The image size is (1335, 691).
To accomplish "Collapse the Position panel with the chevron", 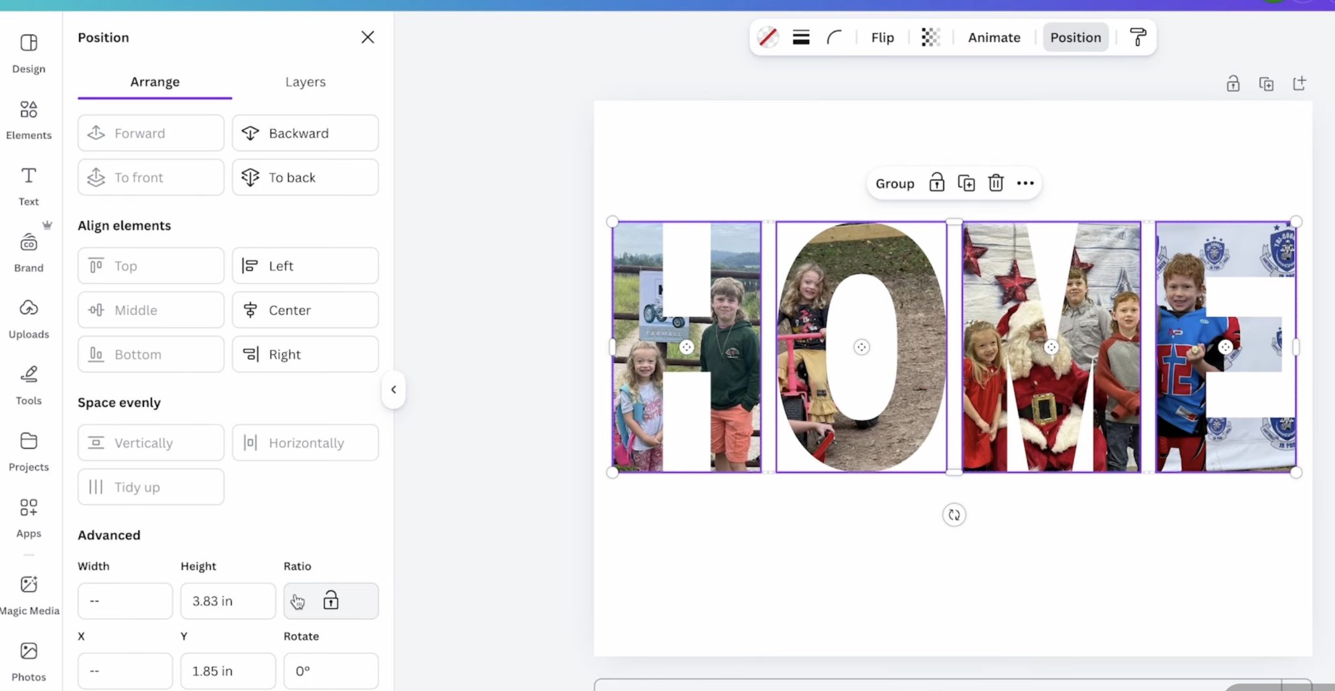I will (394, 389).
